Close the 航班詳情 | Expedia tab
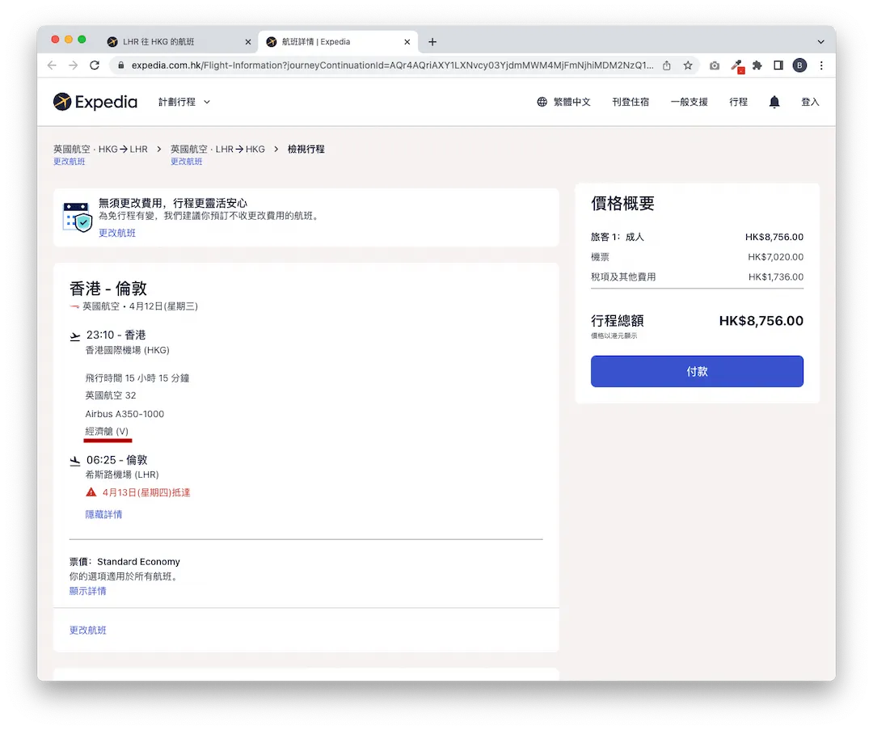Image resolution: width=873 pixels, height=730 pixels. coord(407,42)
